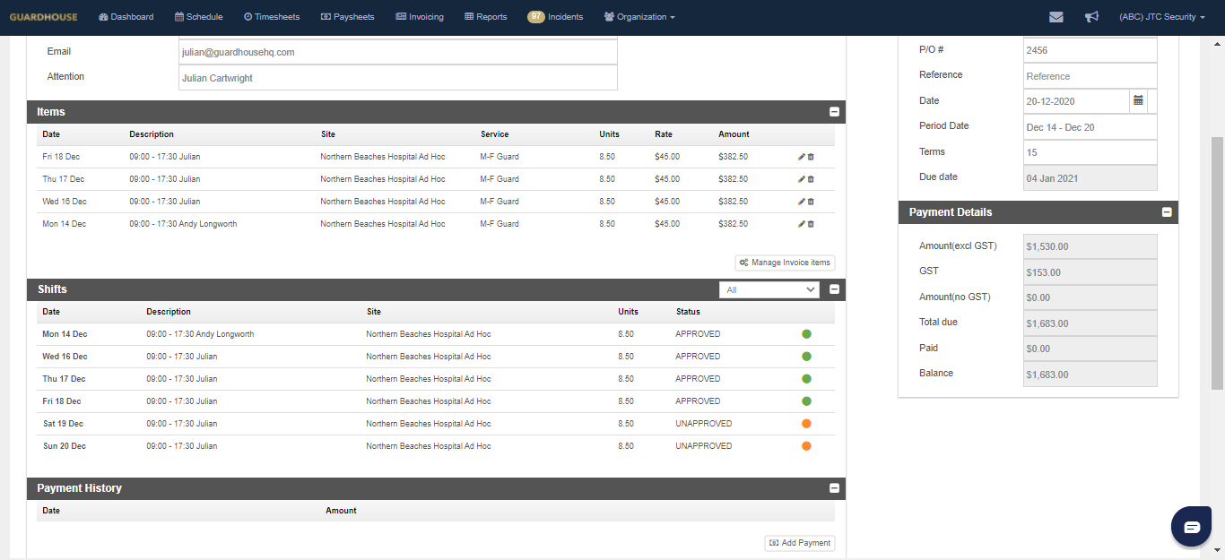The height and width of the screenshot is (560, 1225).
Task: Open the Schedule page
Action: 198,17
